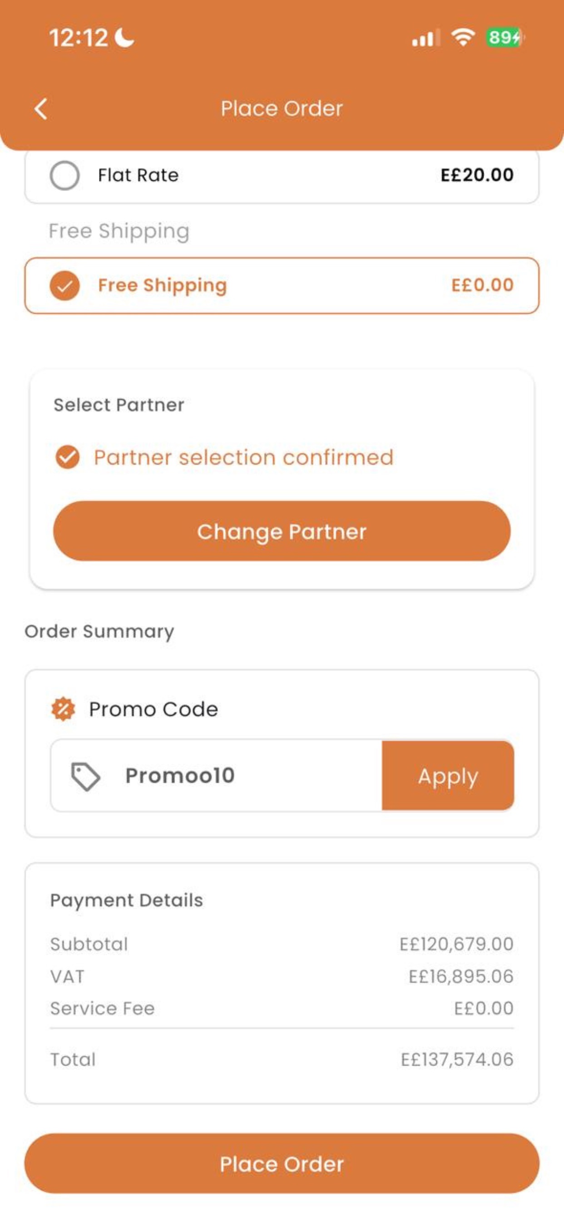Select the Flat Rate radio button

[64, 175]
